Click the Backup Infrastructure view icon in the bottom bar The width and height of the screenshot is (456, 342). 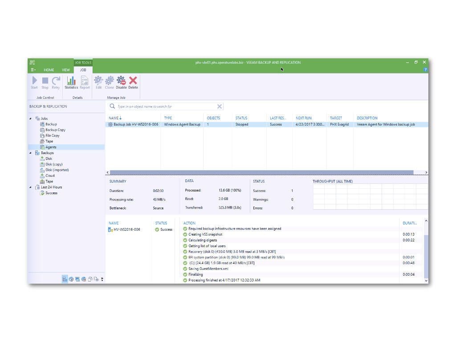coord(71,279)
